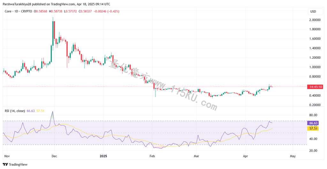Click the red countdown label 14:45:10
327x169 pixels.
coord(315,87)
